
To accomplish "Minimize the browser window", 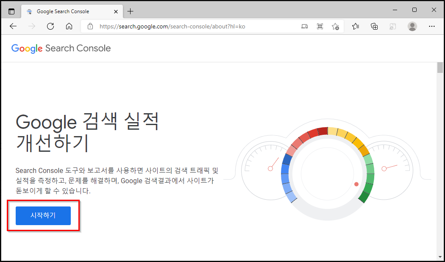I will point(395,10).
